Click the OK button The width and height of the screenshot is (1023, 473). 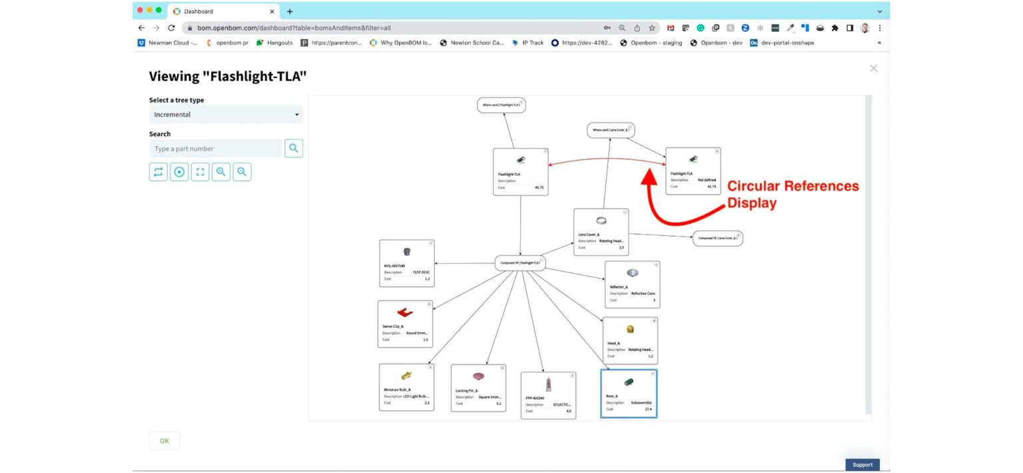click(164, 440)
